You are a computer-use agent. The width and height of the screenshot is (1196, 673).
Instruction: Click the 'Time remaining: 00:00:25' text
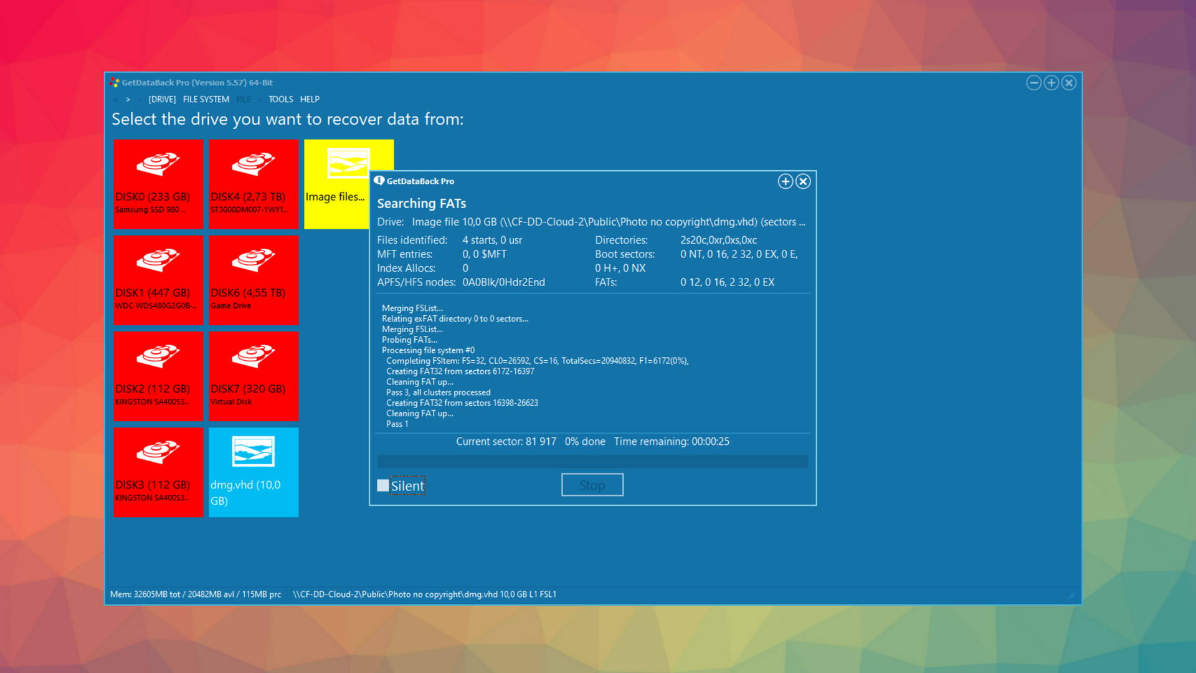672,441
